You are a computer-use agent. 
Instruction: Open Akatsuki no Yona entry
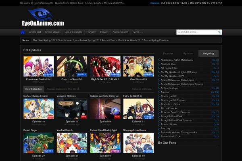(x=170, y=104)
